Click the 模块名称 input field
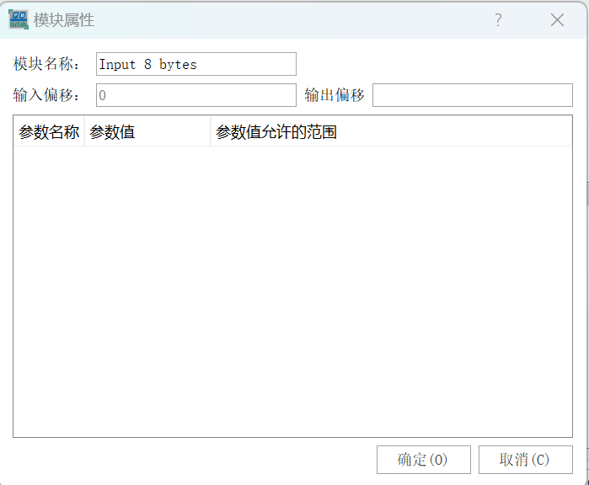This screenshot has width=589, height=485. pos(195,64)
